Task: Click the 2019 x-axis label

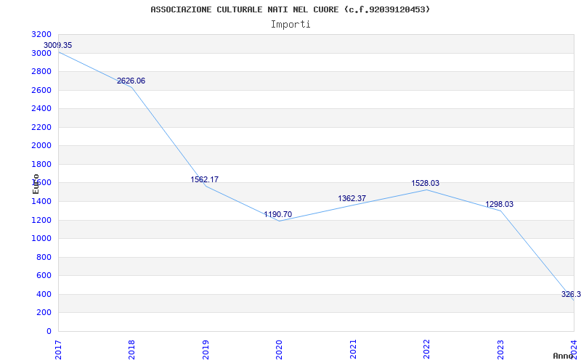Action: [206, 349]
